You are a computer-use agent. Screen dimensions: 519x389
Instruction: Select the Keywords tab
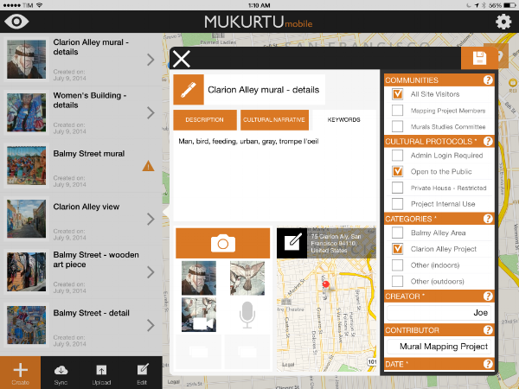[344, 120]
